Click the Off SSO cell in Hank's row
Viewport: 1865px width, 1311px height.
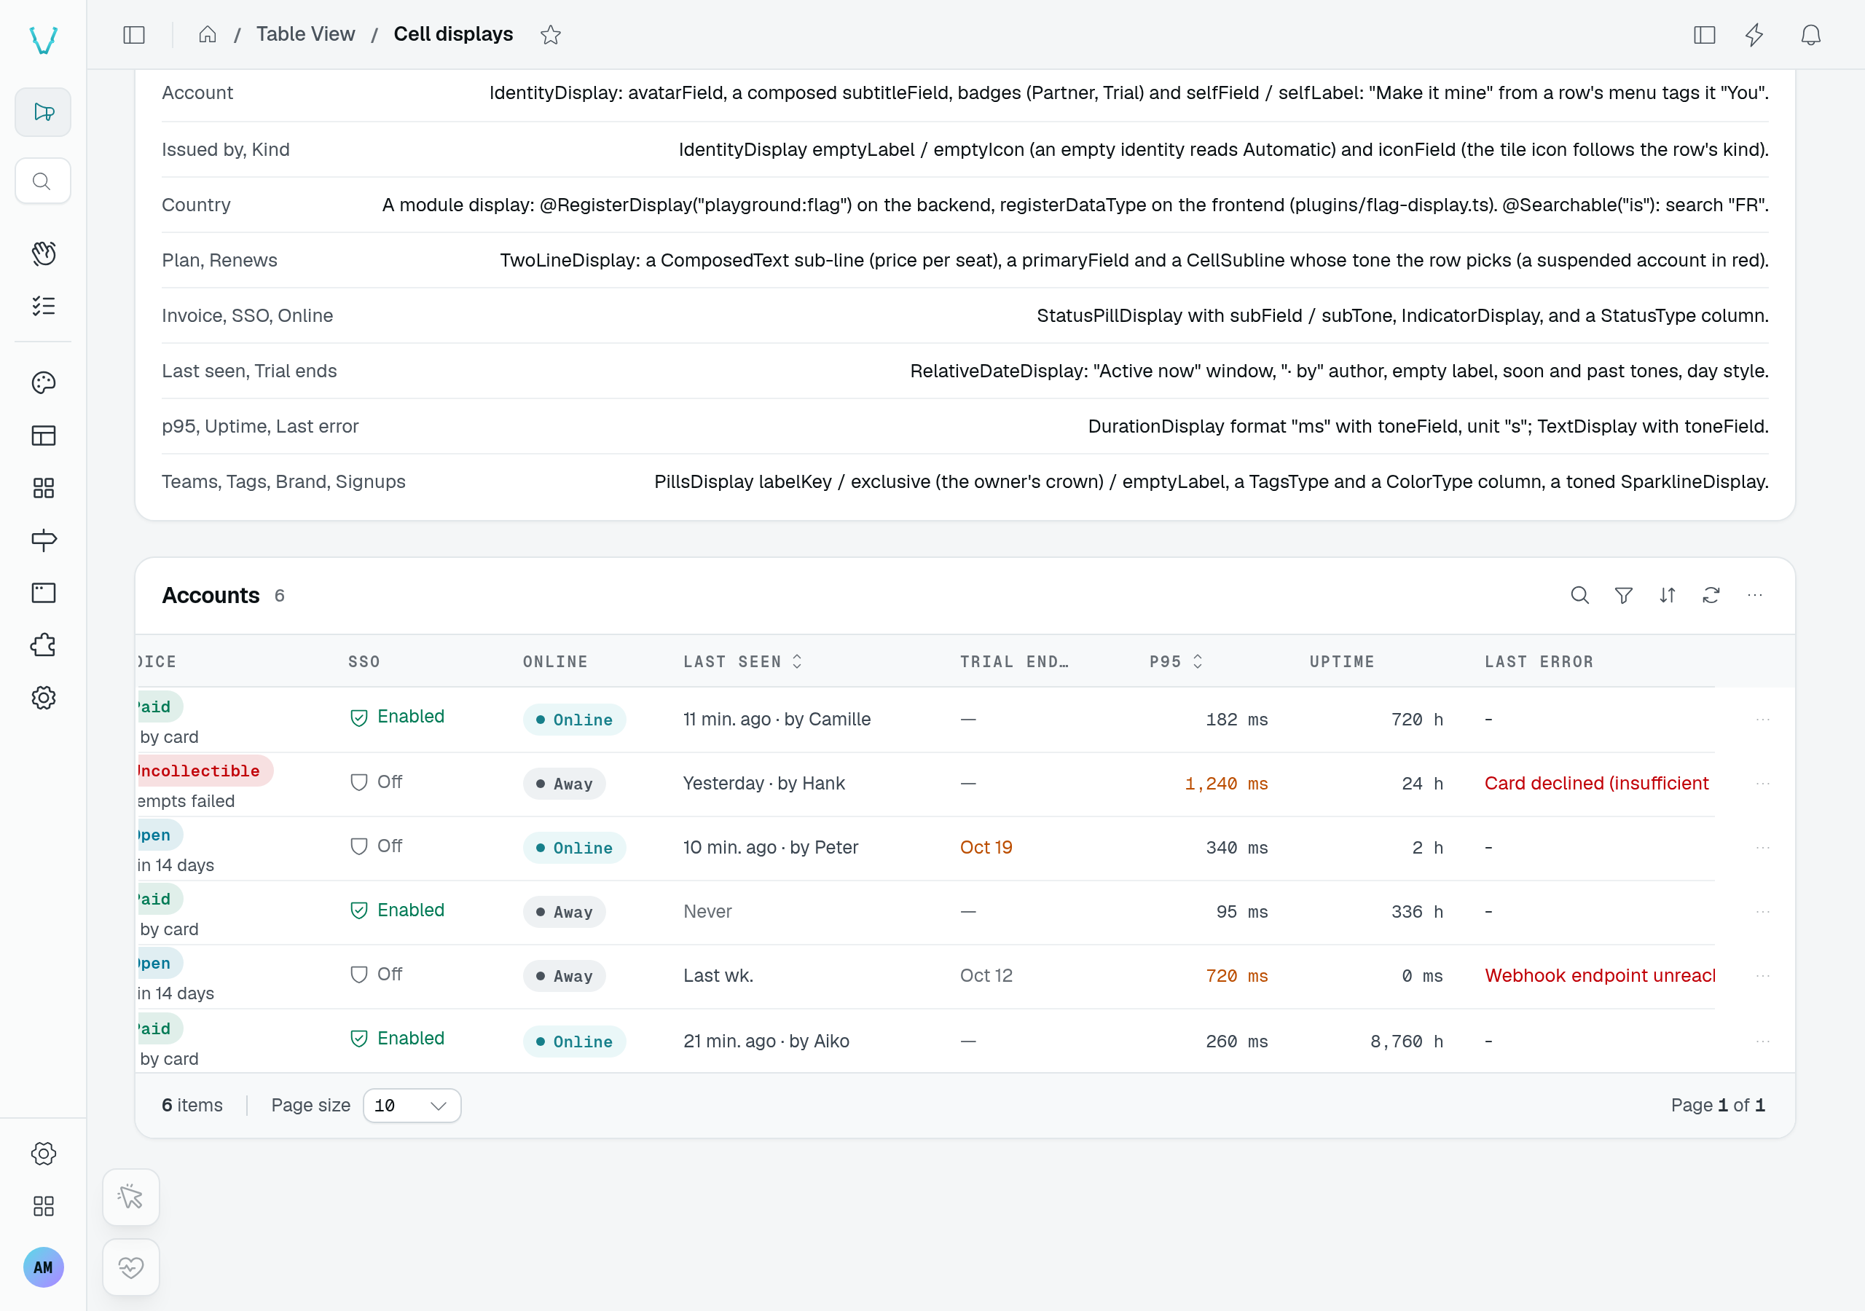click(x=376, y=782)
